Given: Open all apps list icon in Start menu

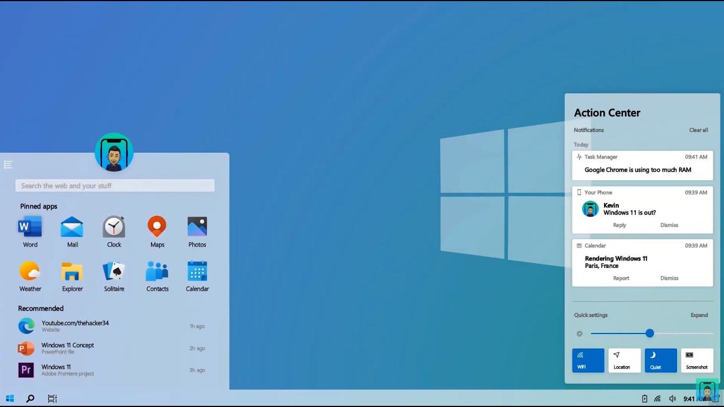Looking at the screenshot, I should click(8, 164).
